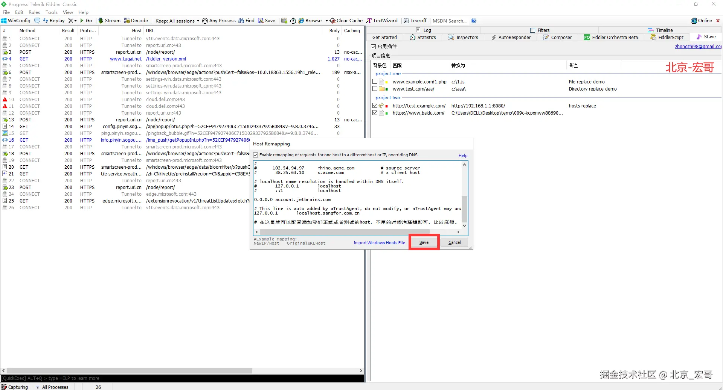Viewport: 723px width, 390px height.
Task: Check the www.test.com/aaa/ rule checkbox
Action: [375, 89]
